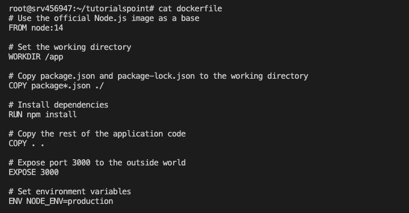Click the 'COPY . .' line
The height and width of the screenshot is (213, 409).
click(26, 143)
